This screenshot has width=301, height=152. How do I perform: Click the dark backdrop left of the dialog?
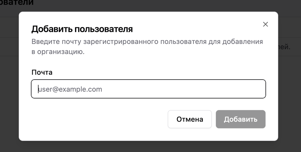click(x=9, y=88)
